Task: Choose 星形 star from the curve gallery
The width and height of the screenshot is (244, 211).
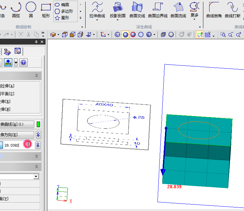Action: click(x=62, y=18)
